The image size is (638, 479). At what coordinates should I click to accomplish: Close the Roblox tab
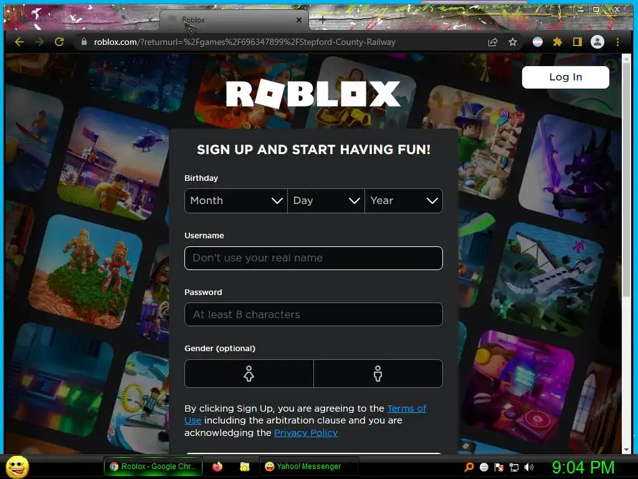[x=299, y=19]
